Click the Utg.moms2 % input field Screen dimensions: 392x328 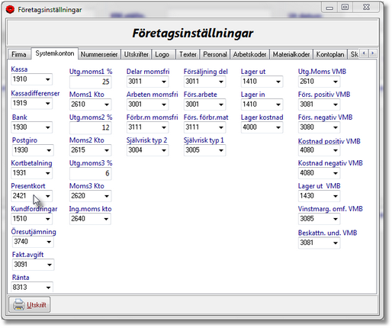(x=90, y=127)
